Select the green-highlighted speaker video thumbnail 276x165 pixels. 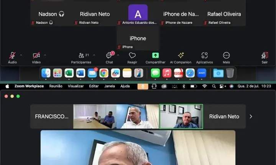181,116
